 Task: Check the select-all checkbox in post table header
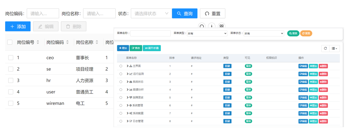click(10, 42)
